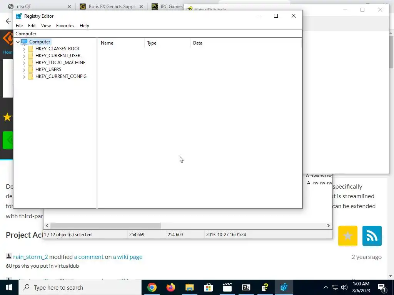Screen dimensions: 394x295
Task: Click right arrow of file manager horizontal scrollbar
Action: tap(329, 226)
